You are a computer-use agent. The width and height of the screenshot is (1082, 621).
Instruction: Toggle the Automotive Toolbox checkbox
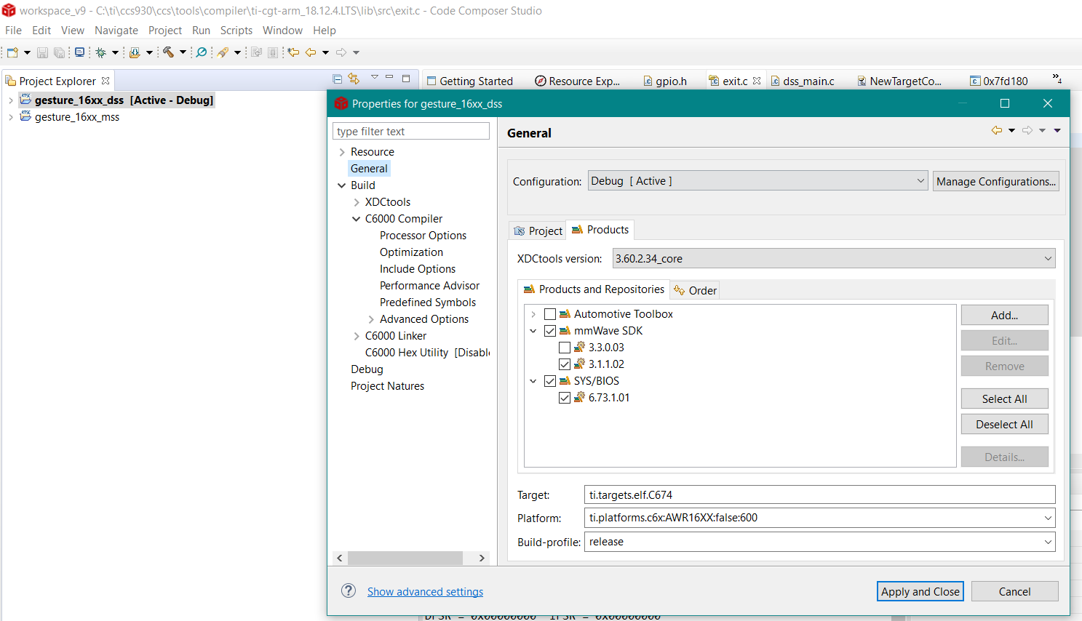coord(550,314)
